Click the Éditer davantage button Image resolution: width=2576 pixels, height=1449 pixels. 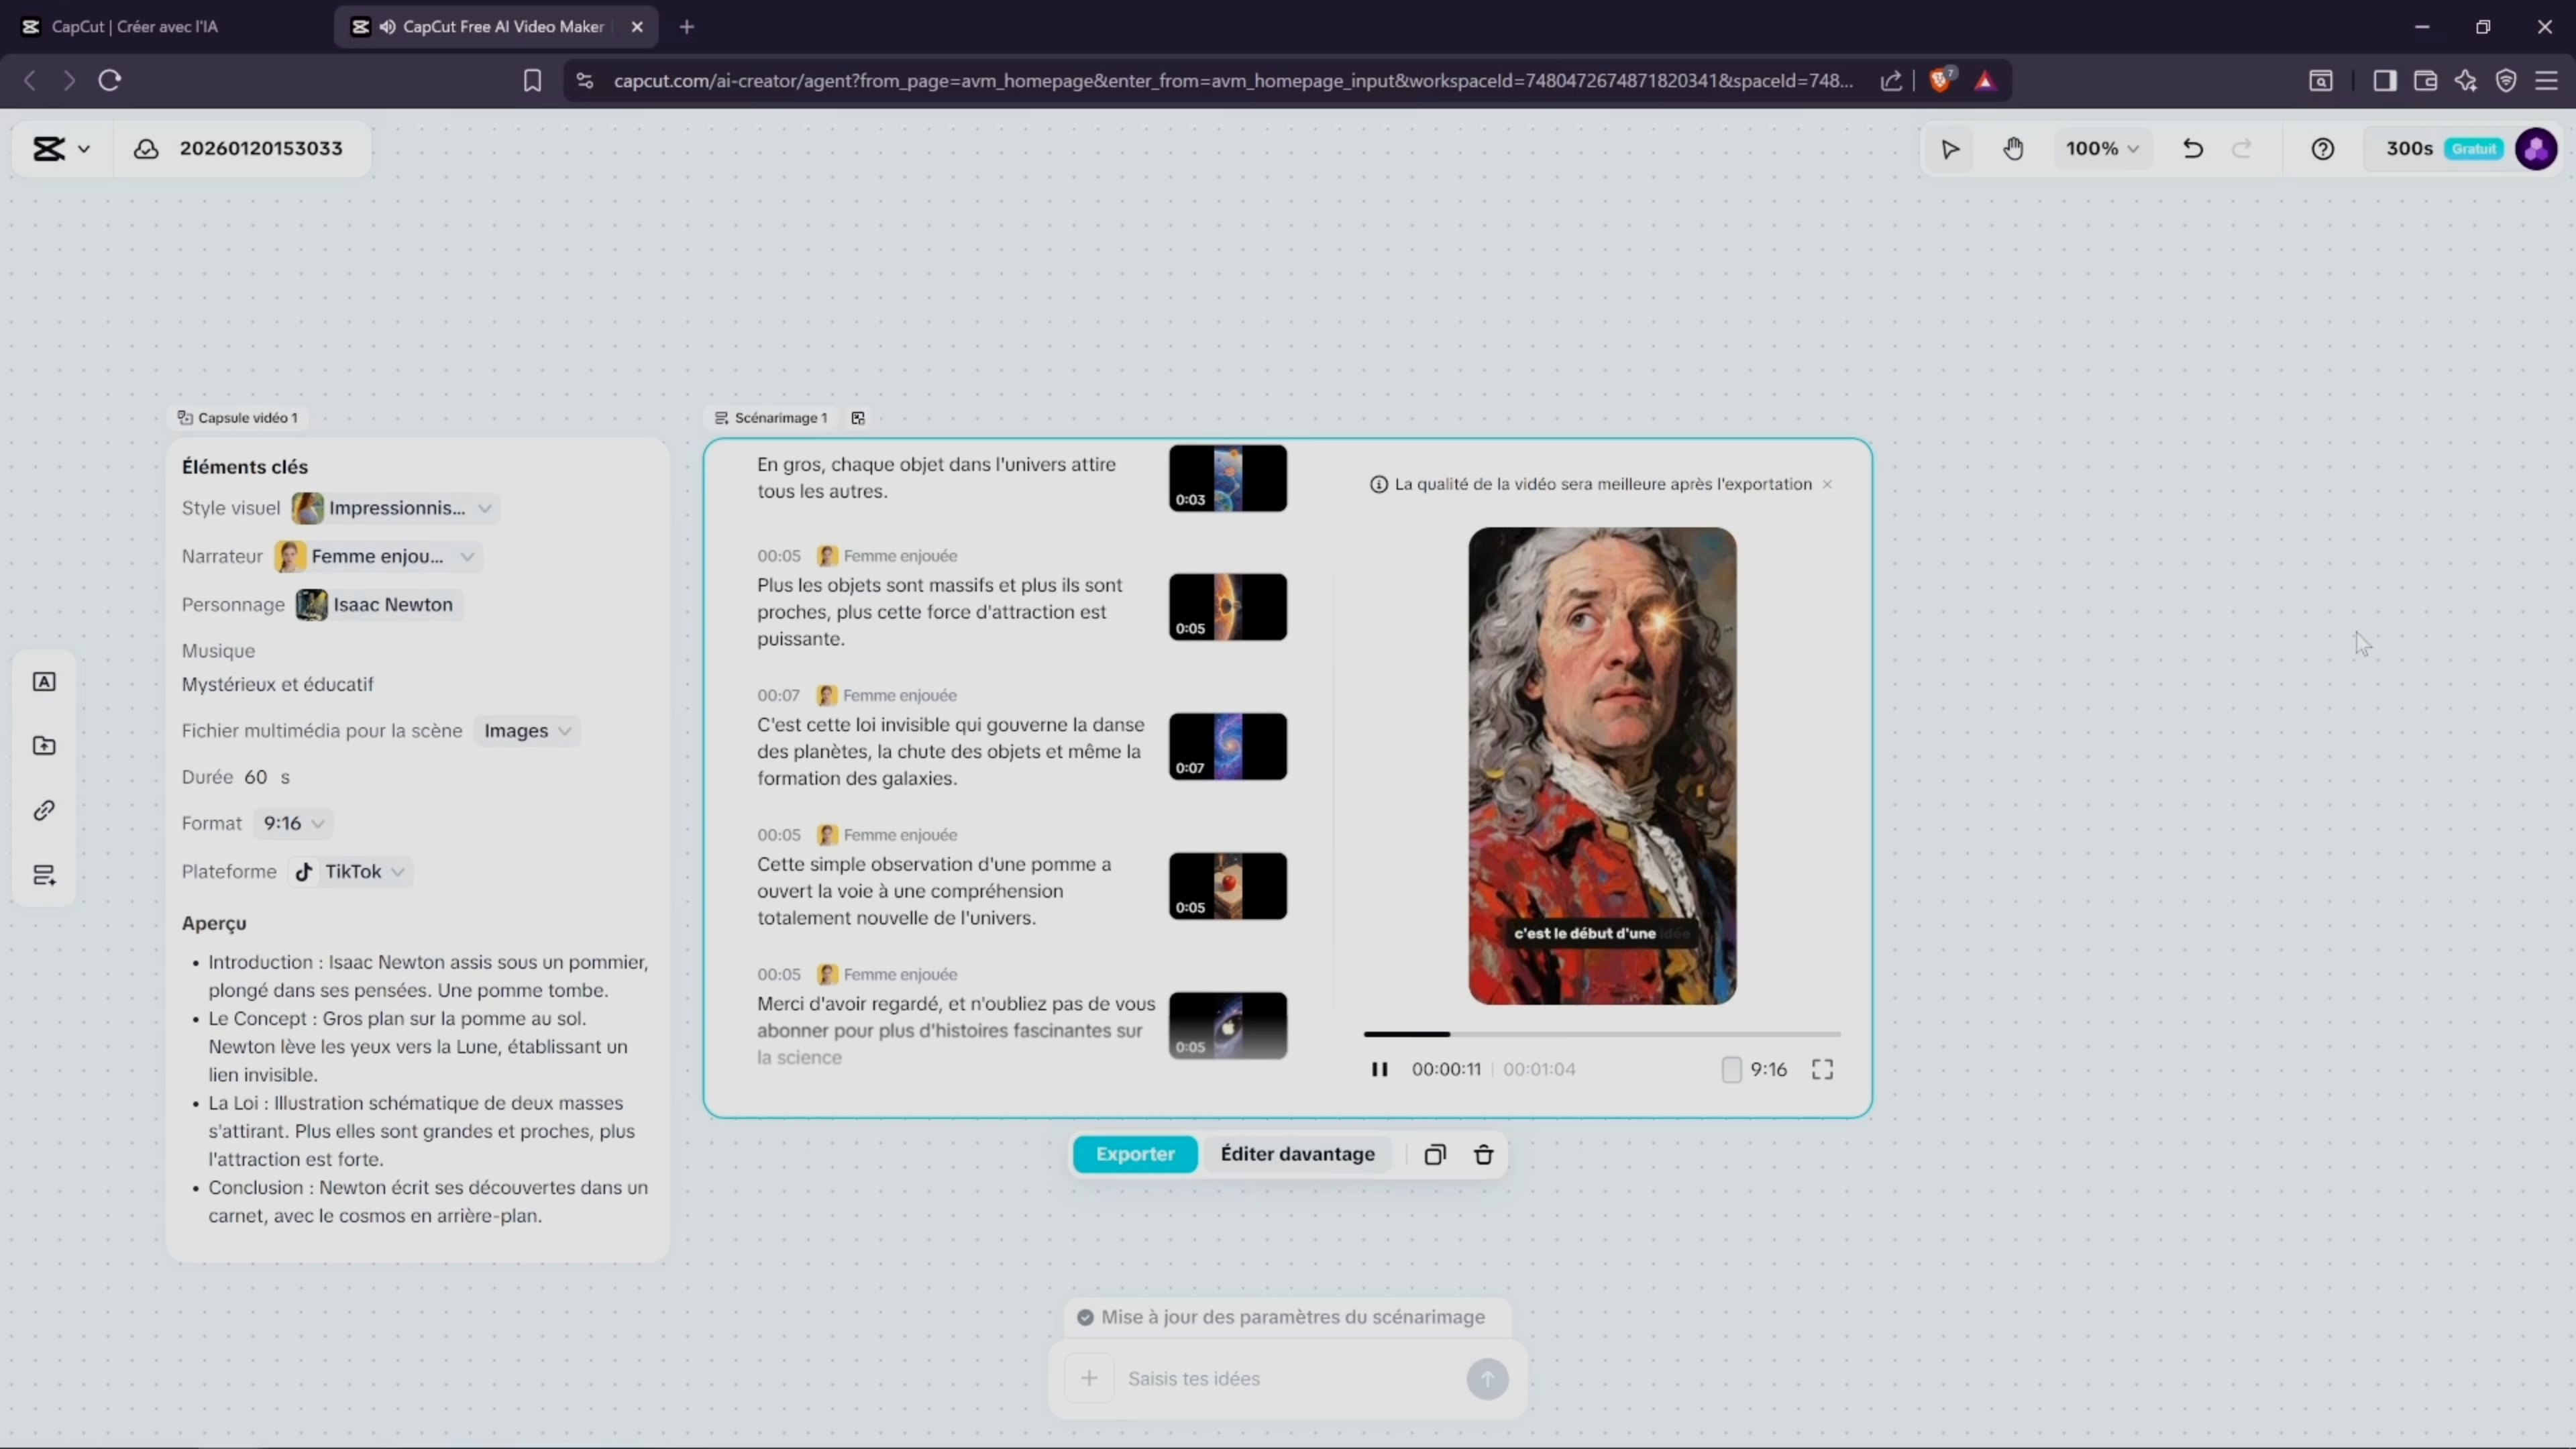(x=1297, y=1154)
